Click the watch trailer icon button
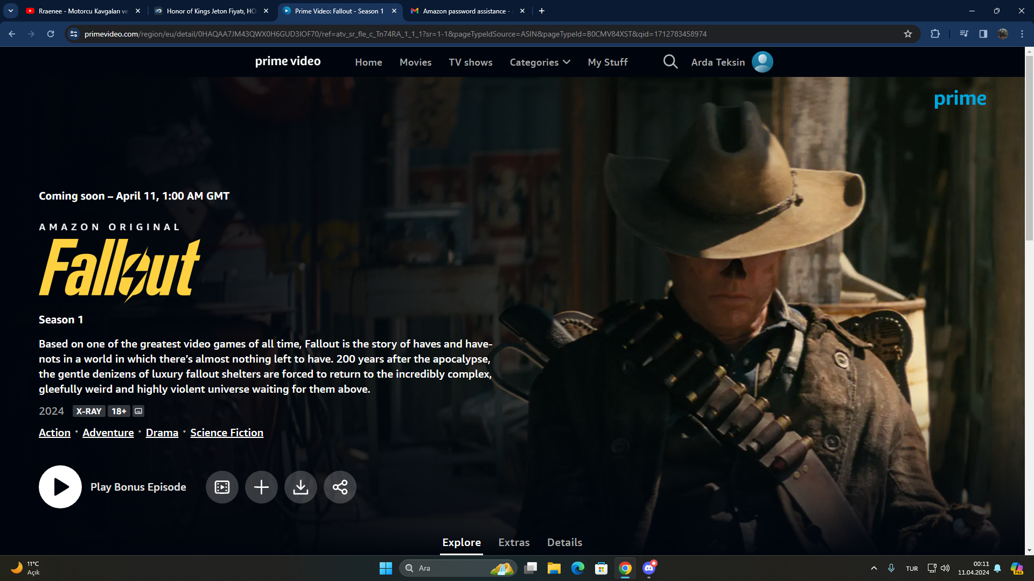1034x581 pixels. [222, 487]
